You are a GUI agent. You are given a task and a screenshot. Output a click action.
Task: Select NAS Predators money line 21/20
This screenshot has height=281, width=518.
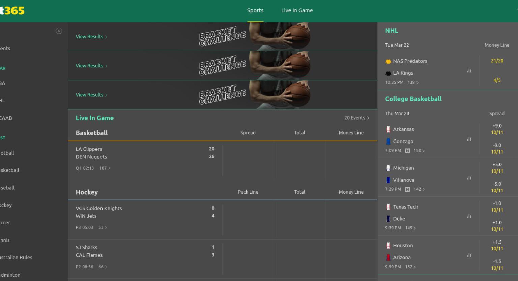tap(497, 61)
